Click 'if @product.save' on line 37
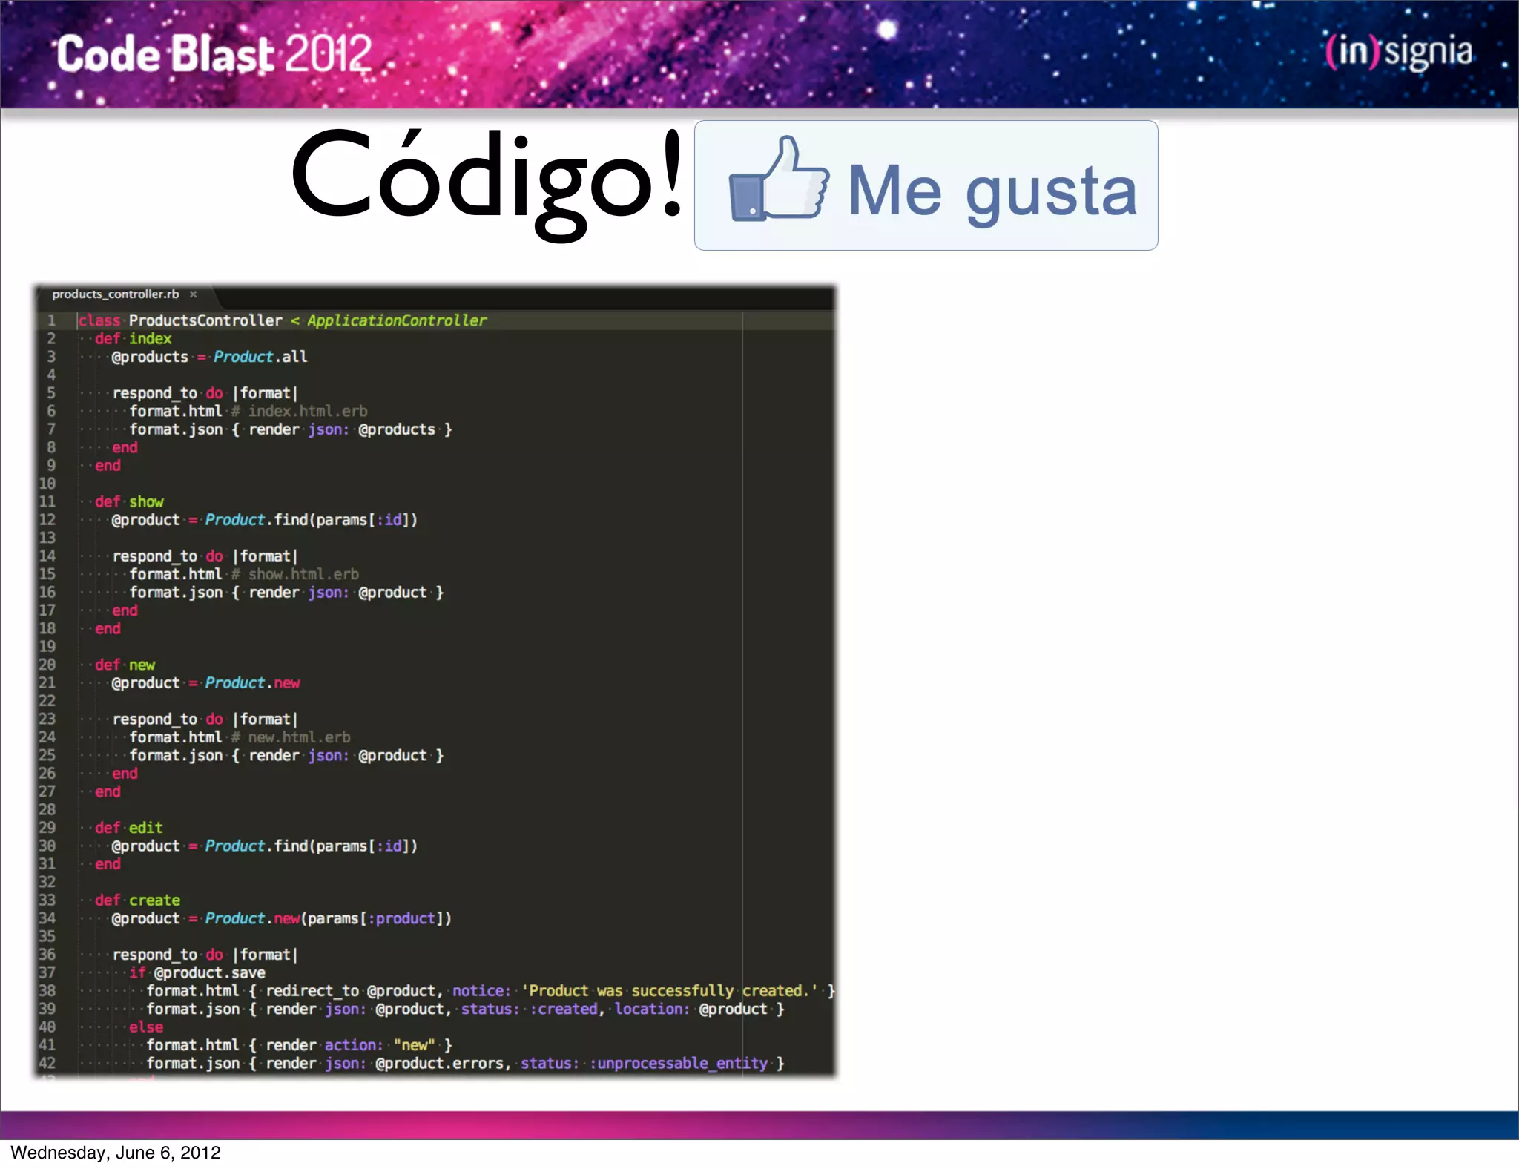The image size is (1519, 1169). [x=197, y=972]
